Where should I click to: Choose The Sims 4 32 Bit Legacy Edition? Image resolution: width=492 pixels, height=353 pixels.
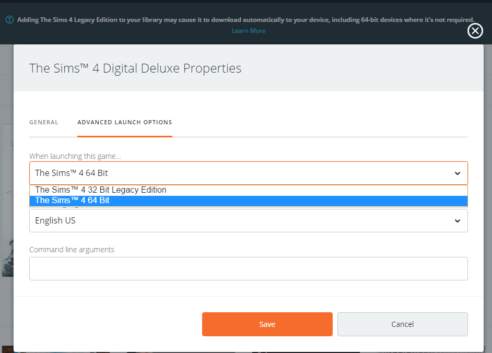101,190
